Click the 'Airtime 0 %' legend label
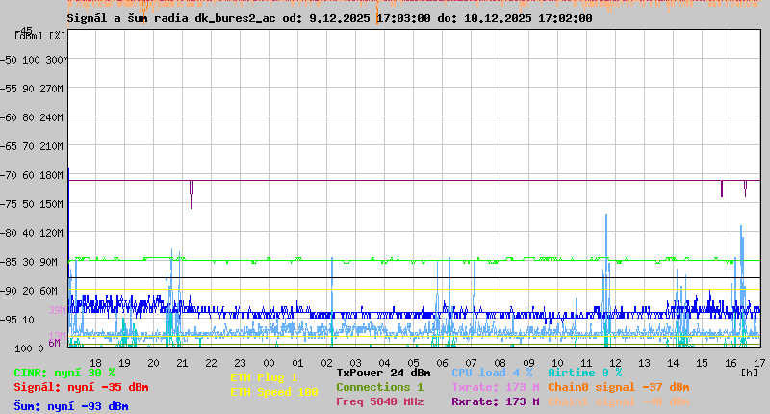 [x=585, y=373]
